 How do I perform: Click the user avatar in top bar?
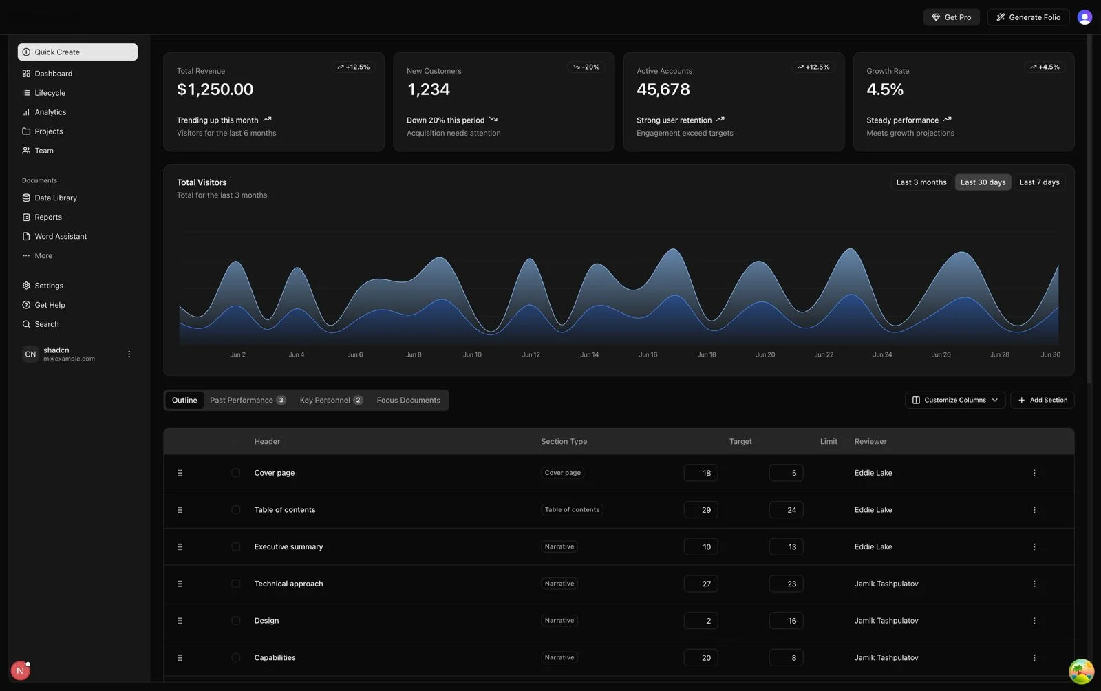click(1084, 17)
